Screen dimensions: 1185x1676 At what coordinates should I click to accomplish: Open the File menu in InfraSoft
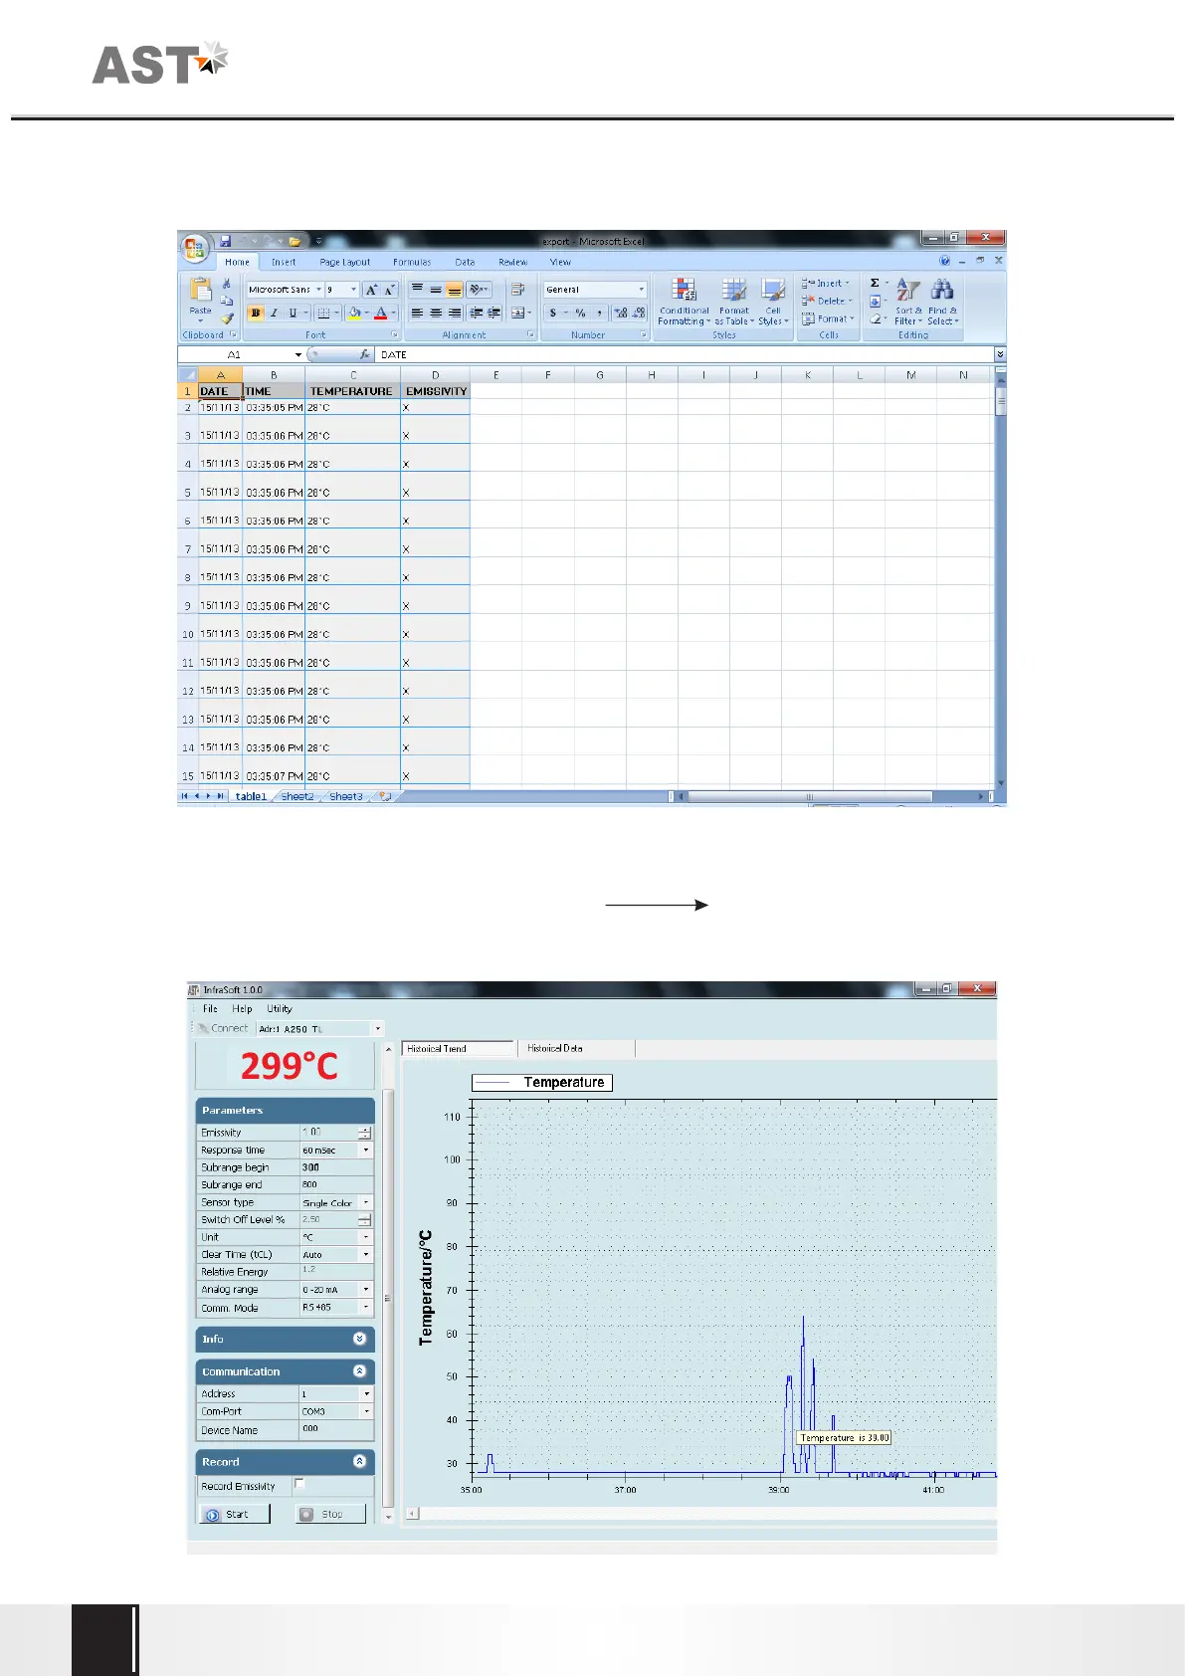210,1008
